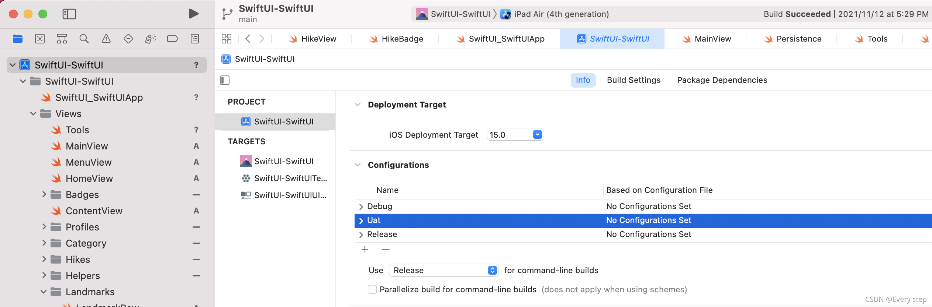Open the Source Control navigator
This screenshot has width=932, height=307.
pos(40,39)
